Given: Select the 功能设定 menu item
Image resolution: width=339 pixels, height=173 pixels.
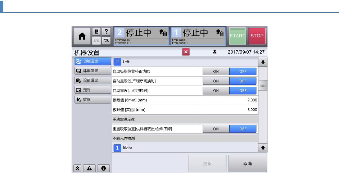Looking at the screenshot, I should pyautogui.click(x=93, y=62).
